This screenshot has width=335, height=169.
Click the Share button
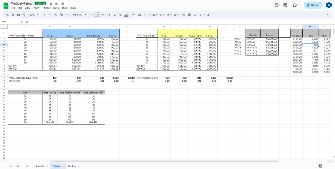[x=313, y=5]
